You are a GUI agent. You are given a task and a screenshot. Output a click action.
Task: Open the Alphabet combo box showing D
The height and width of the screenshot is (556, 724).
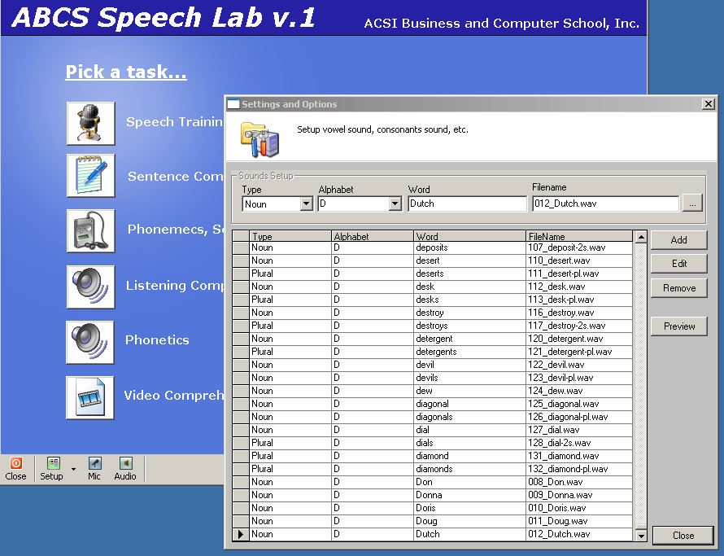coord(360,204)
